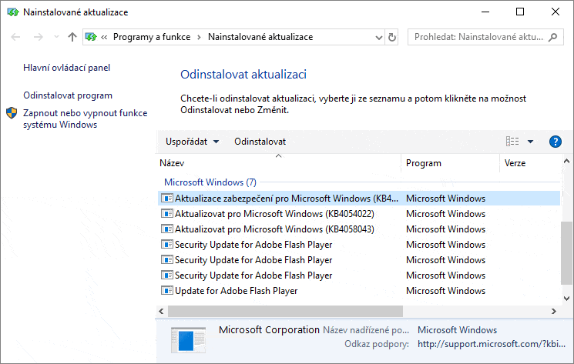Viewport: 574px width, 364px height.
Task: Sort by the Program column header
Action: (x=451, y=163)
